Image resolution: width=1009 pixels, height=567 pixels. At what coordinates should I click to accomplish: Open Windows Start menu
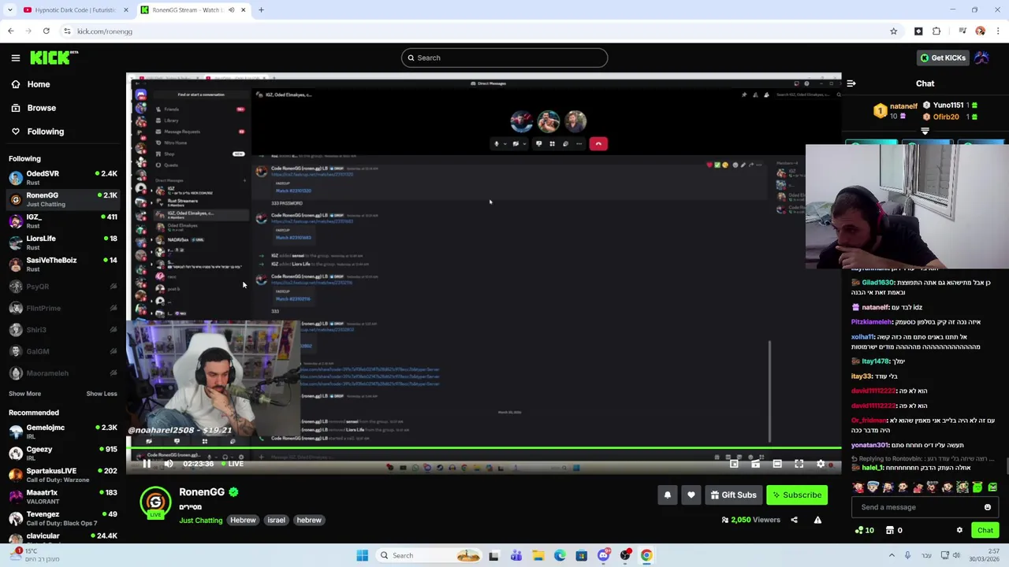[362, 555]
